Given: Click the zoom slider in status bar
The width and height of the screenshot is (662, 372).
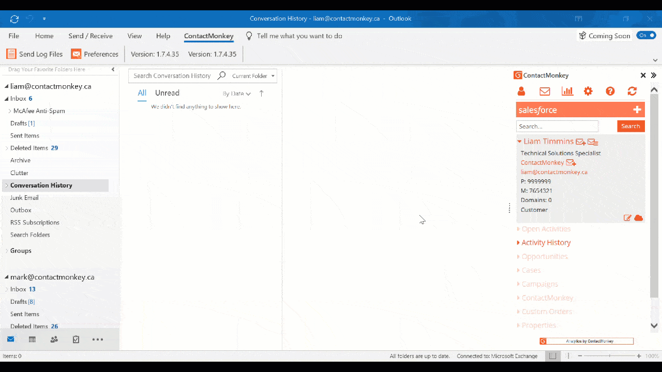Looking at the screenshot, I should point(609,356).
